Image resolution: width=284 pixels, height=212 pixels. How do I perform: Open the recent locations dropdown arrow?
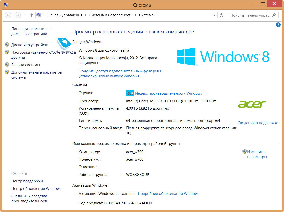pos(25,15)
